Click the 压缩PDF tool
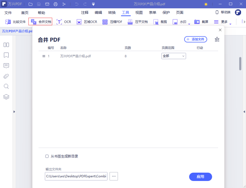The image size is (246, 188). click(x=112, y=22)
